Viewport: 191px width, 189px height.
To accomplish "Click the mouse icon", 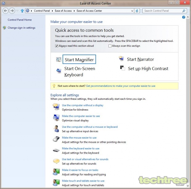I will pos(56,139).
